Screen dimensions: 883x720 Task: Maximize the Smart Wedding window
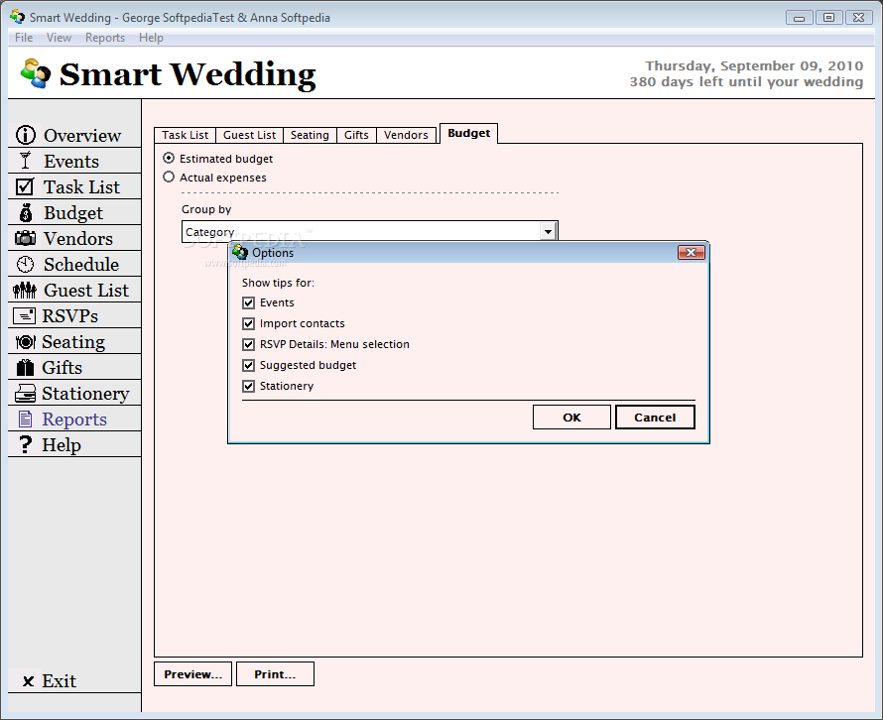(x=828, y=18)
